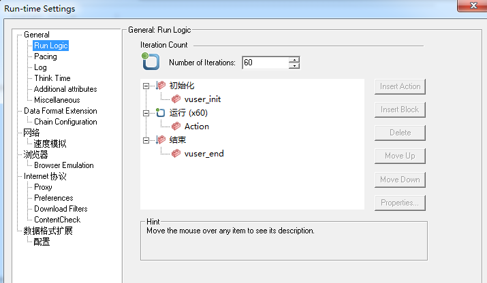Select Miscellaneous in the tree
The image size is (487, 283).
click(57, 100)
